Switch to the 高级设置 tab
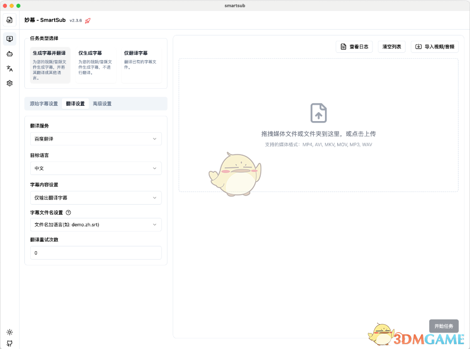 click(x=102, y=104)
